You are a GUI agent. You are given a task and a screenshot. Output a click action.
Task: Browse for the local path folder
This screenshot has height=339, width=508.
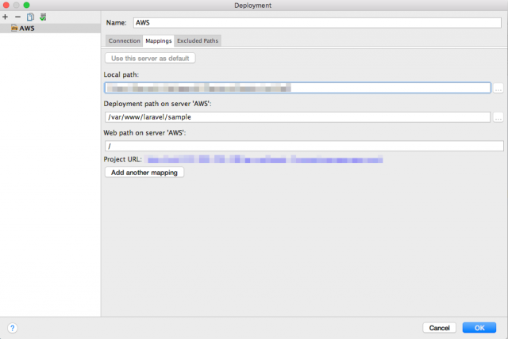[x=498, y=88]
